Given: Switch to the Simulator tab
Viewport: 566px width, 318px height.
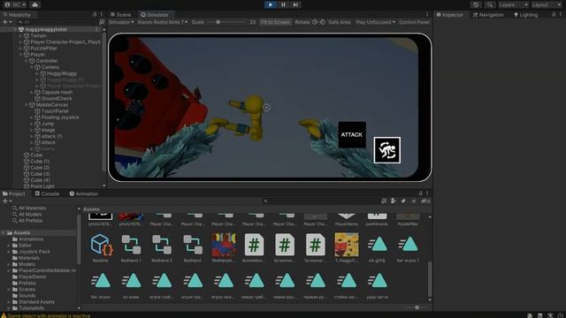Looking at the screenshot, I should (x=155, y=15).
